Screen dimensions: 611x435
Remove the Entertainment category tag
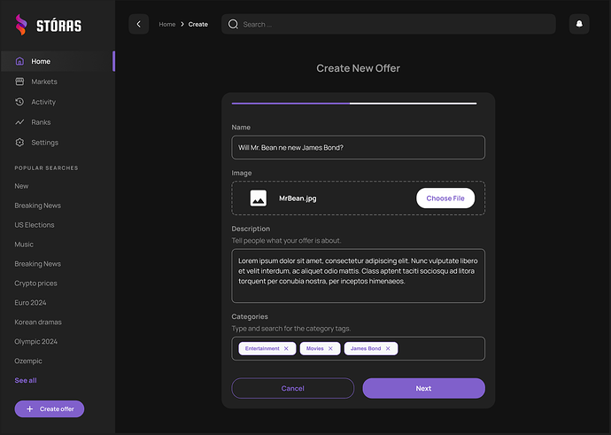(x=286, y=349)
